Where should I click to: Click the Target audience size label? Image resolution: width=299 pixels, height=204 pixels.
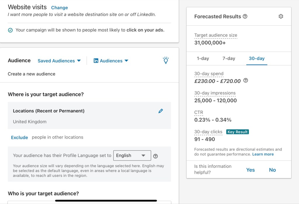[215, 35]
